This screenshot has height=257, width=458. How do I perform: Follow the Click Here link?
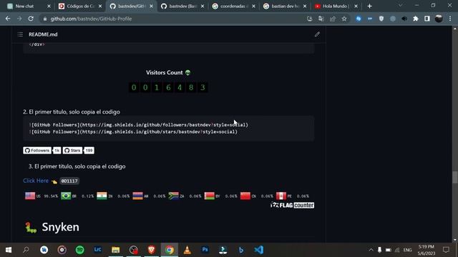36,181
